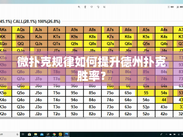Click the 53o cell

coord(146,107)
